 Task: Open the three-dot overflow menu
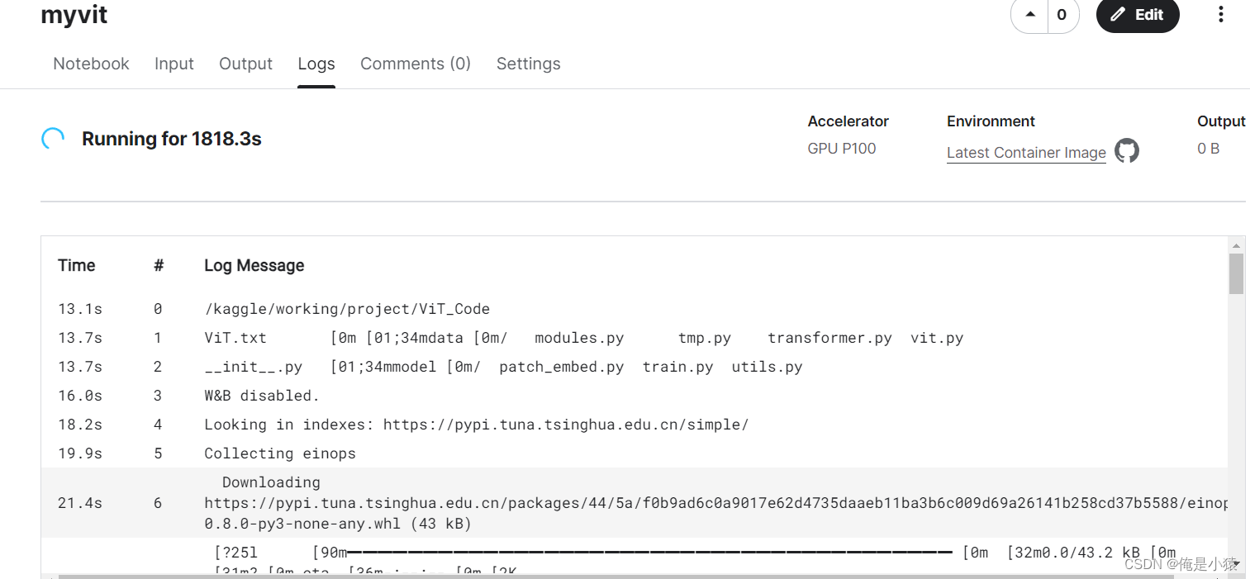(1220, 14)
